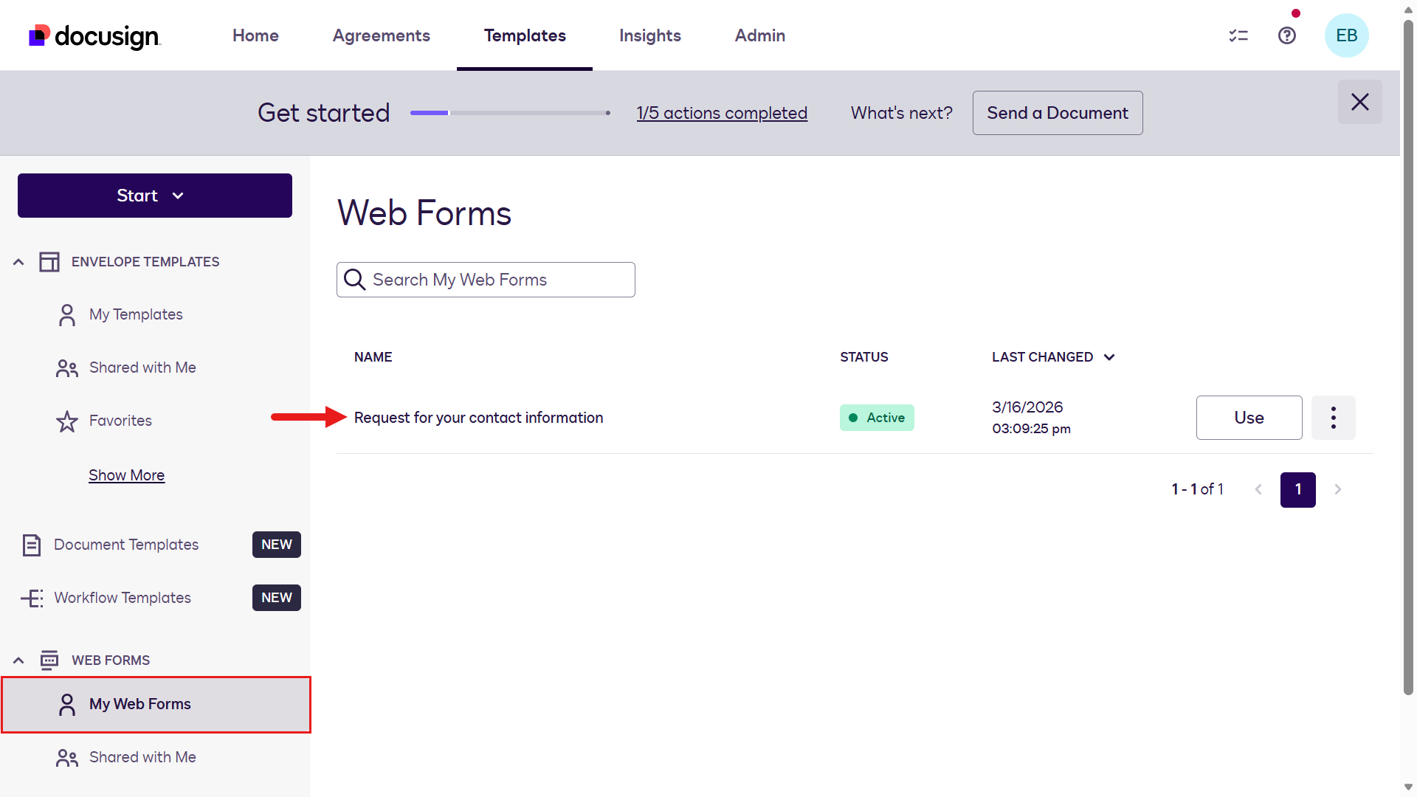Open the help question mark icon

point(1287,35)
